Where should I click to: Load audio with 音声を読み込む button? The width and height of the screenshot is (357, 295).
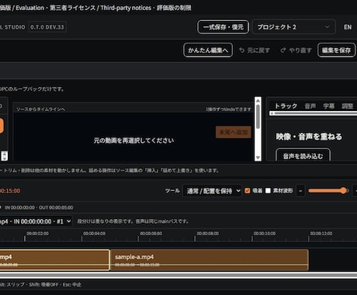(303, 156)
